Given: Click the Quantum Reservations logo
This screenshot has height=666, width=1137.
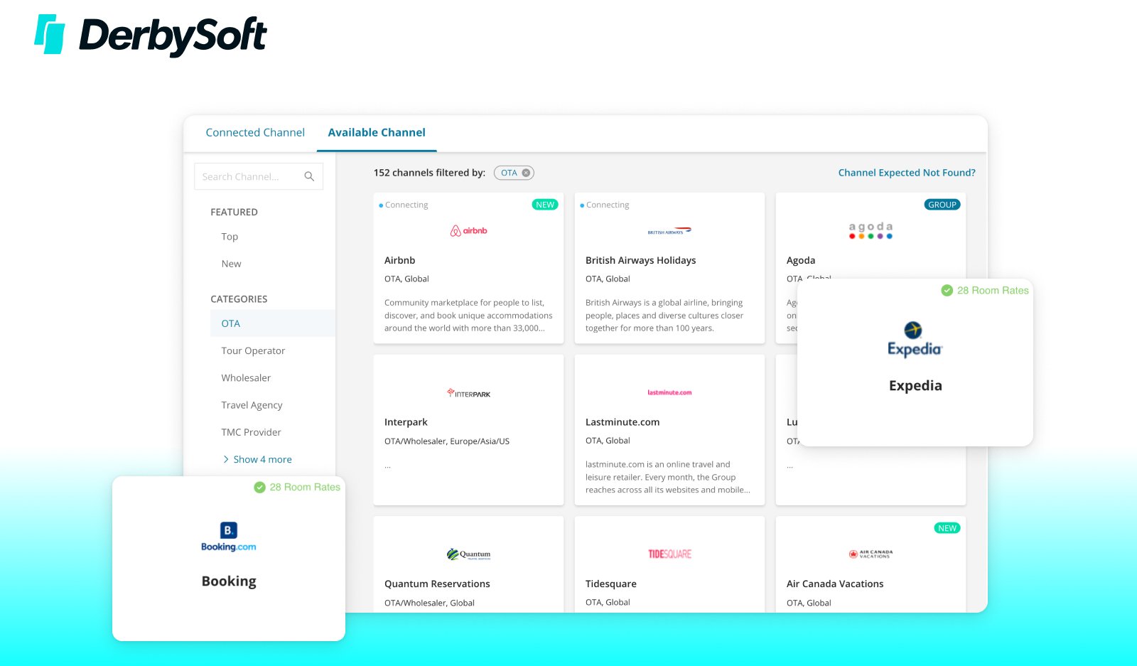Looking at the screenshot, I should [469, 554].
